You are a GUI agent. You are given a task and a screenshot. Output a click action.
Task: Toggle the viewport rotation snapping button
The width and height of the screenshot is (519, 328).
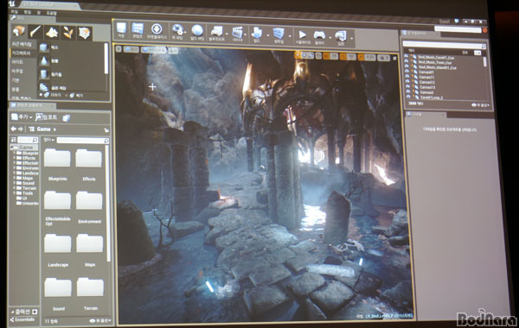tap(343, 57)
